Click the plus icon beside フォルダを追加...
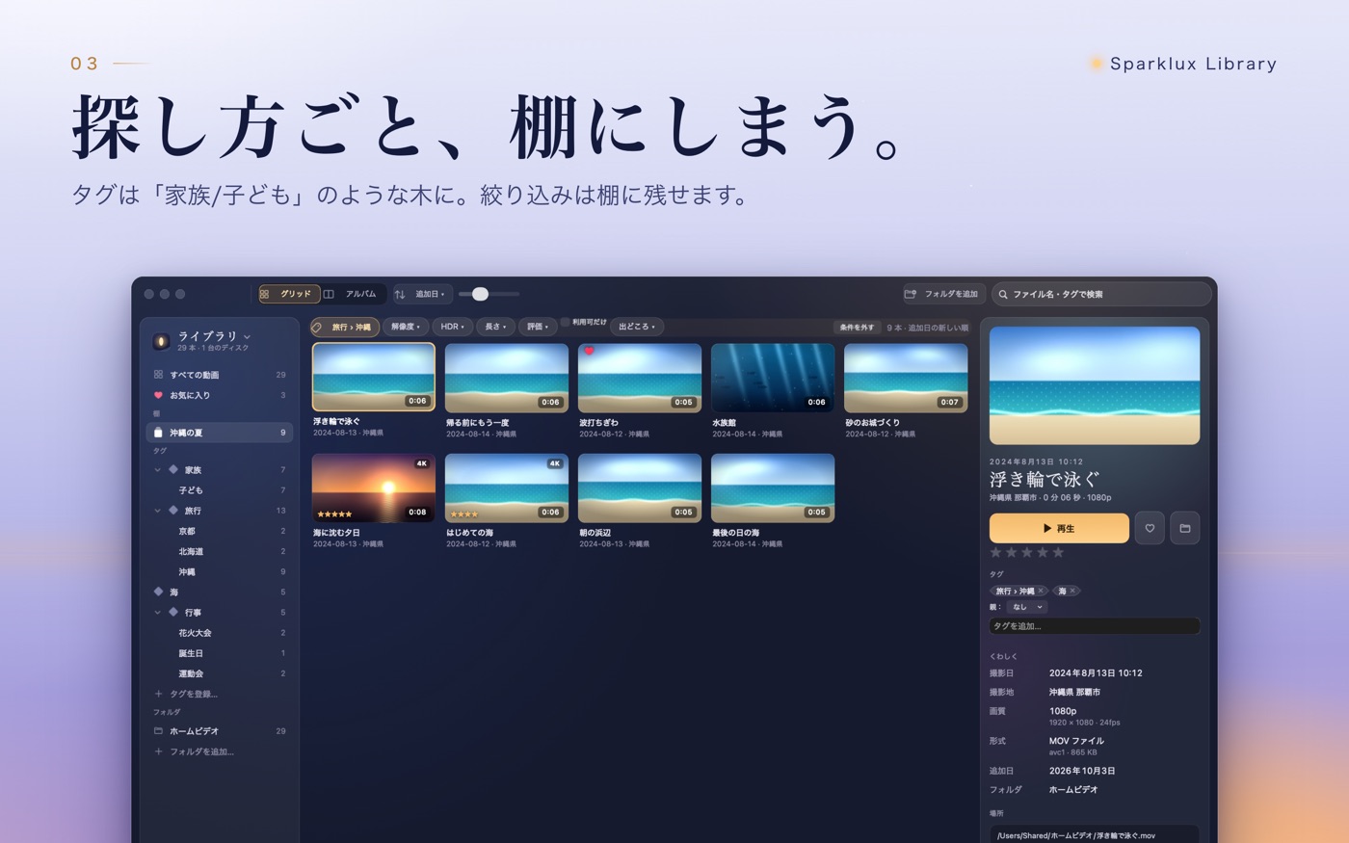Image resolution: width=1349 pixels, height=843 pixels. click(x=158, y=751)
